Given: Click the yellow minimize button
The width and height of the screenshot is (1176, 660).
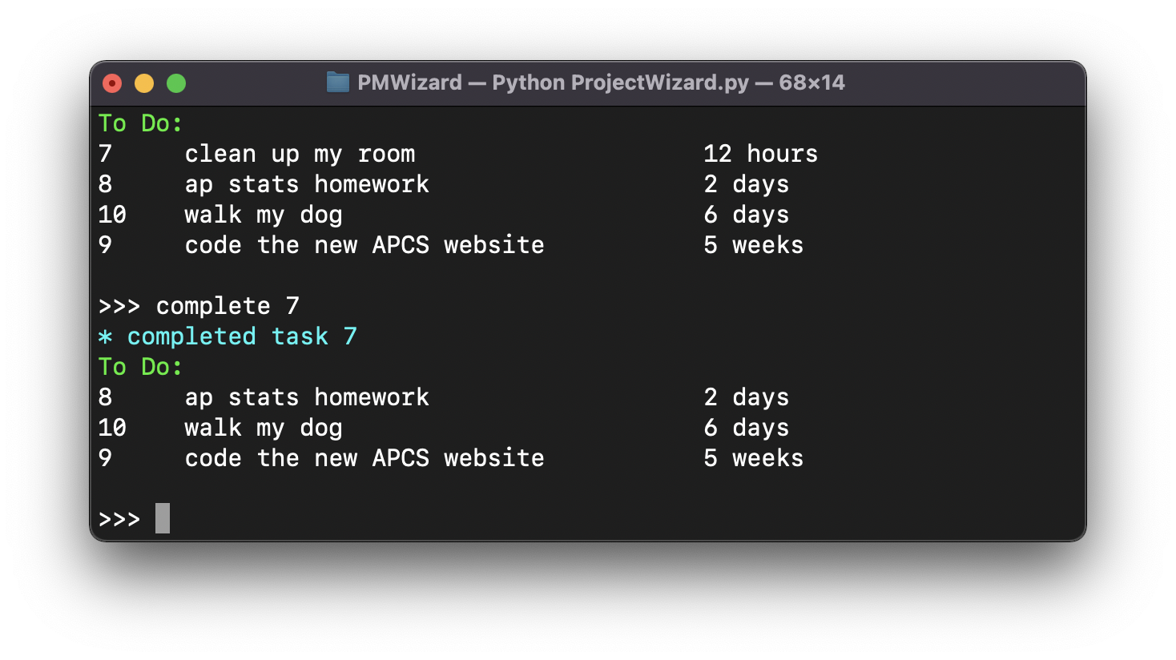Looking at the screenshot, I should pos(143,82).
